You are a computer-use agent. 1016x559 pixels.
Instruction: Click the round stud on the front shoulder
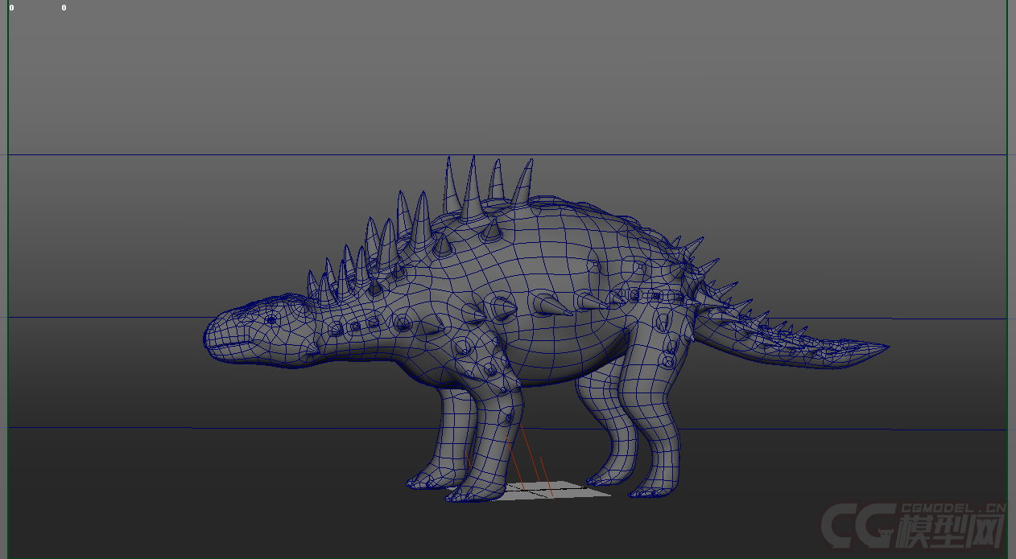[x=464, y=347]
